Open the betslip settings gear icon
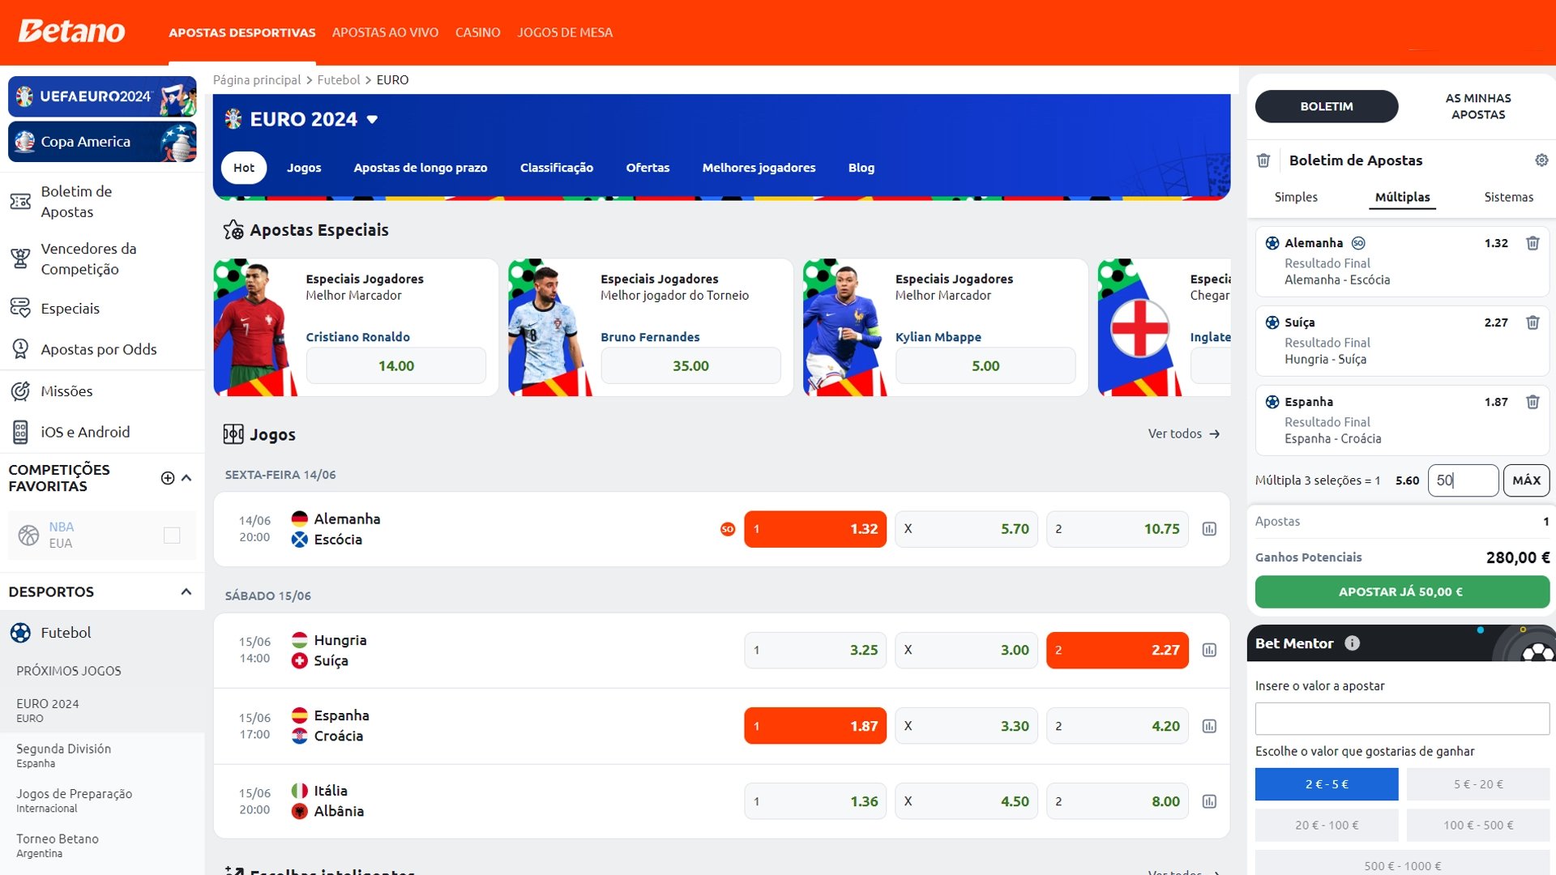The height and width of the screenshot is (875, 1556). pyautogui.click(x=1541, y=160)
